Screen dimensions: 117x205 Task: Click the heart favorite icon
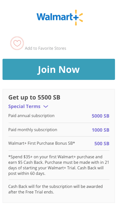pyautogui.click(x=17, y=43)
